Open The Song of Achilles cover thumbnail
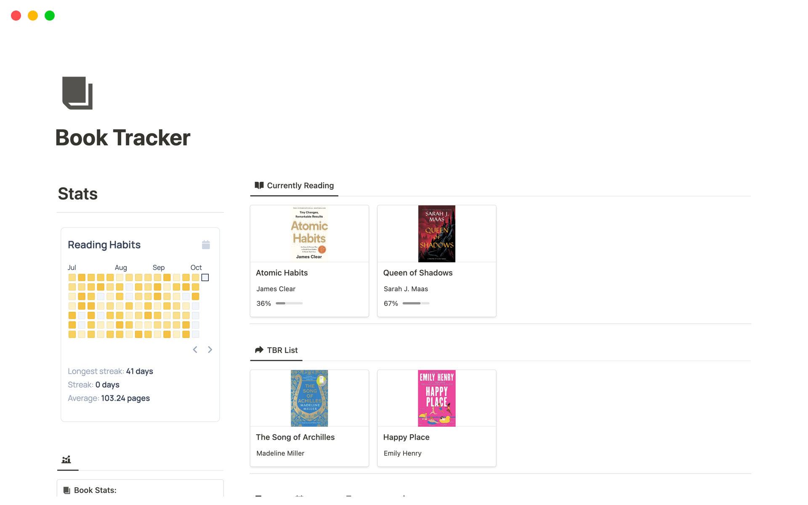This screenshot has width=808, height=505. coord(309,398)
